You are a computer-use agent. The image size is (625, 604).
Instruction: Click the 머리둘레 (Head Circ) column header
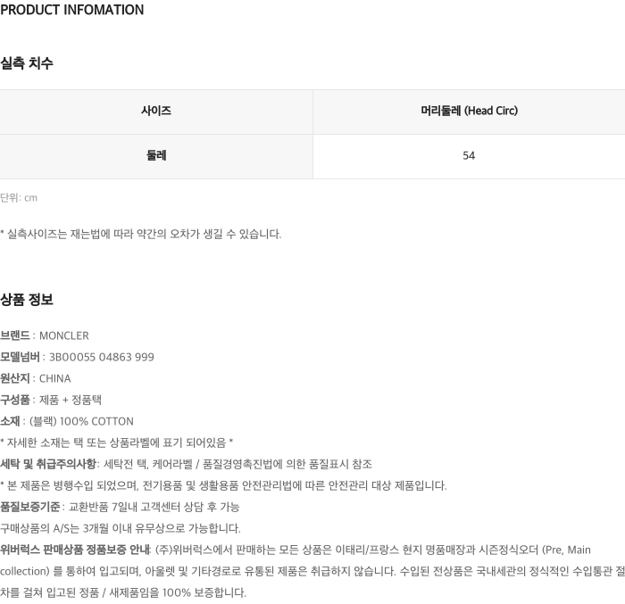click(x=469, y=112)
